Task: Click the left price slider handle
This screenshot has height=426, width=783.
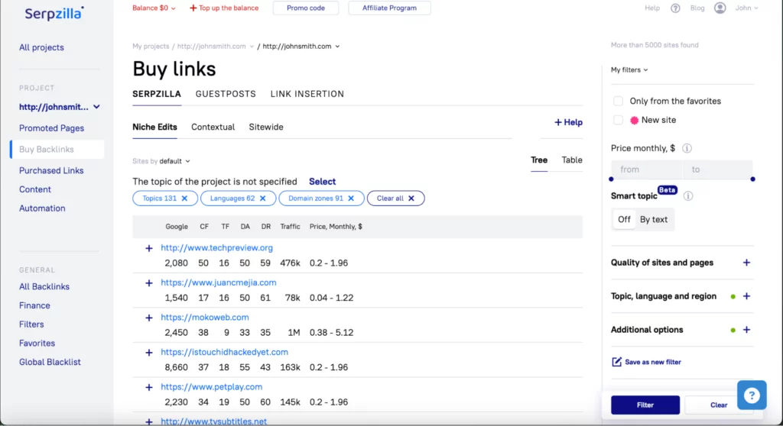Action: click(x=611, y=179)
